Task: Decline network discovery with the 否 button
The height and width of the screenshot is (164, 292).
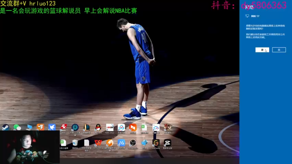Action: 279,50
